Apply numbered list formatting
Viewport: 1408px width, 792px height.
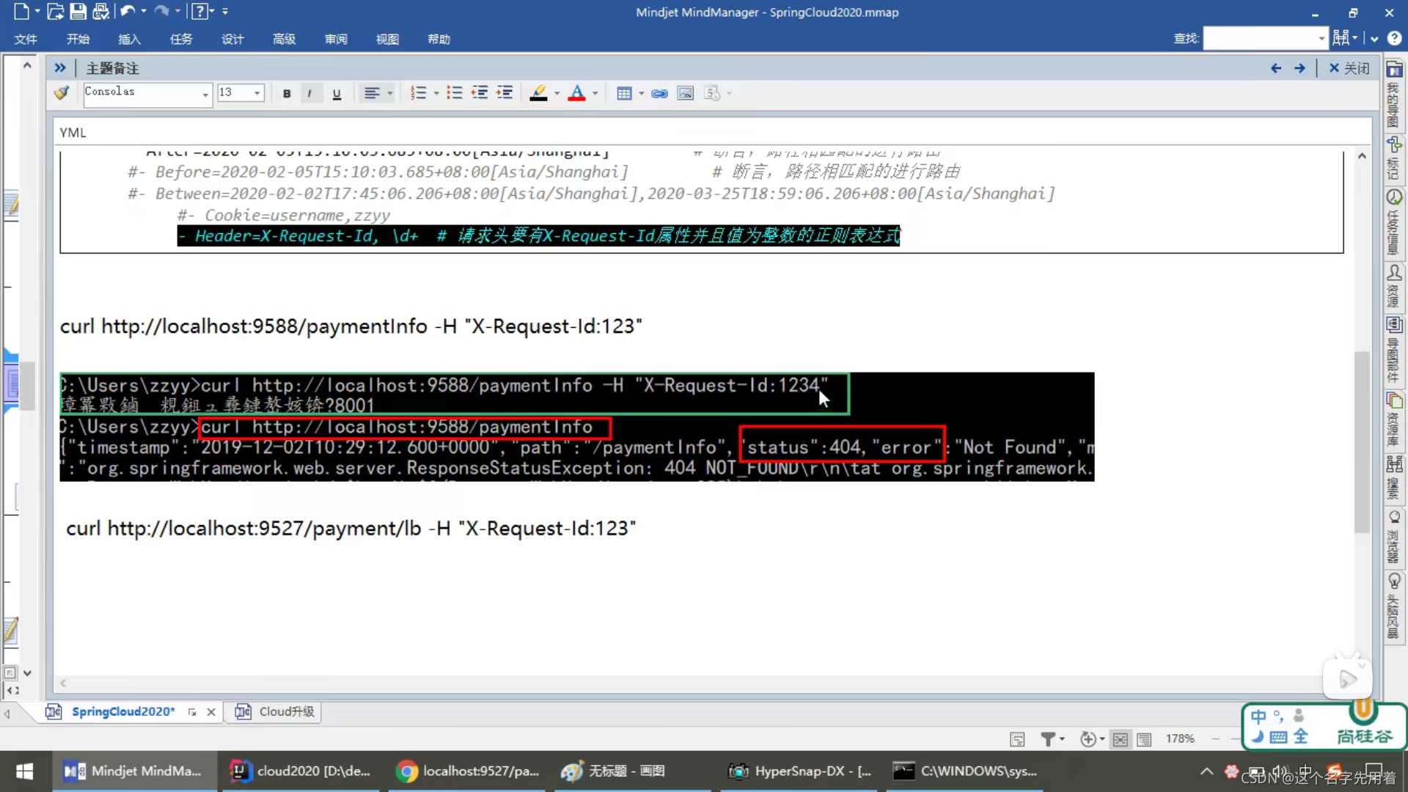pos(418,93)
